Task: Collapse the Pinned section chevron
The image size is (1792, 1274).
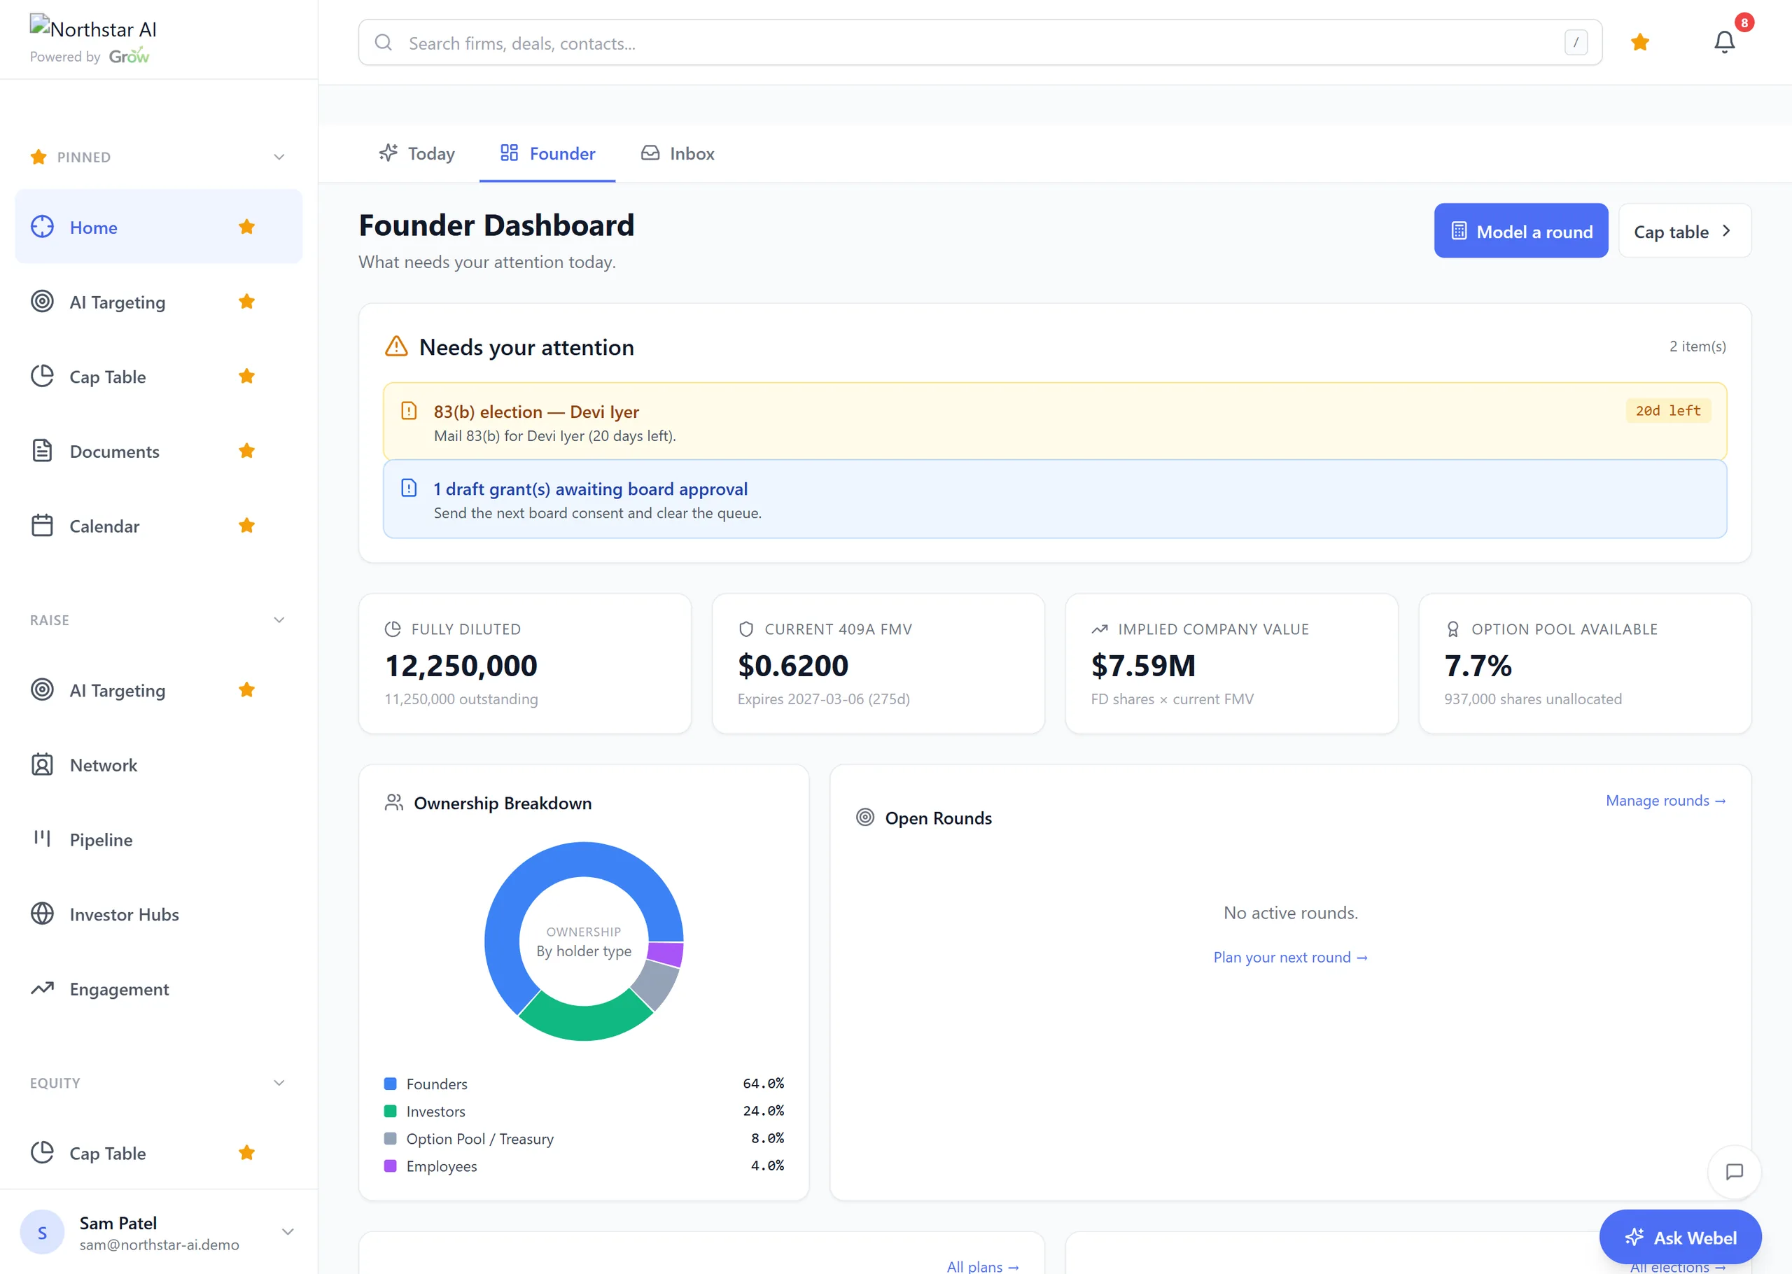Action: [x=279, y=157]
